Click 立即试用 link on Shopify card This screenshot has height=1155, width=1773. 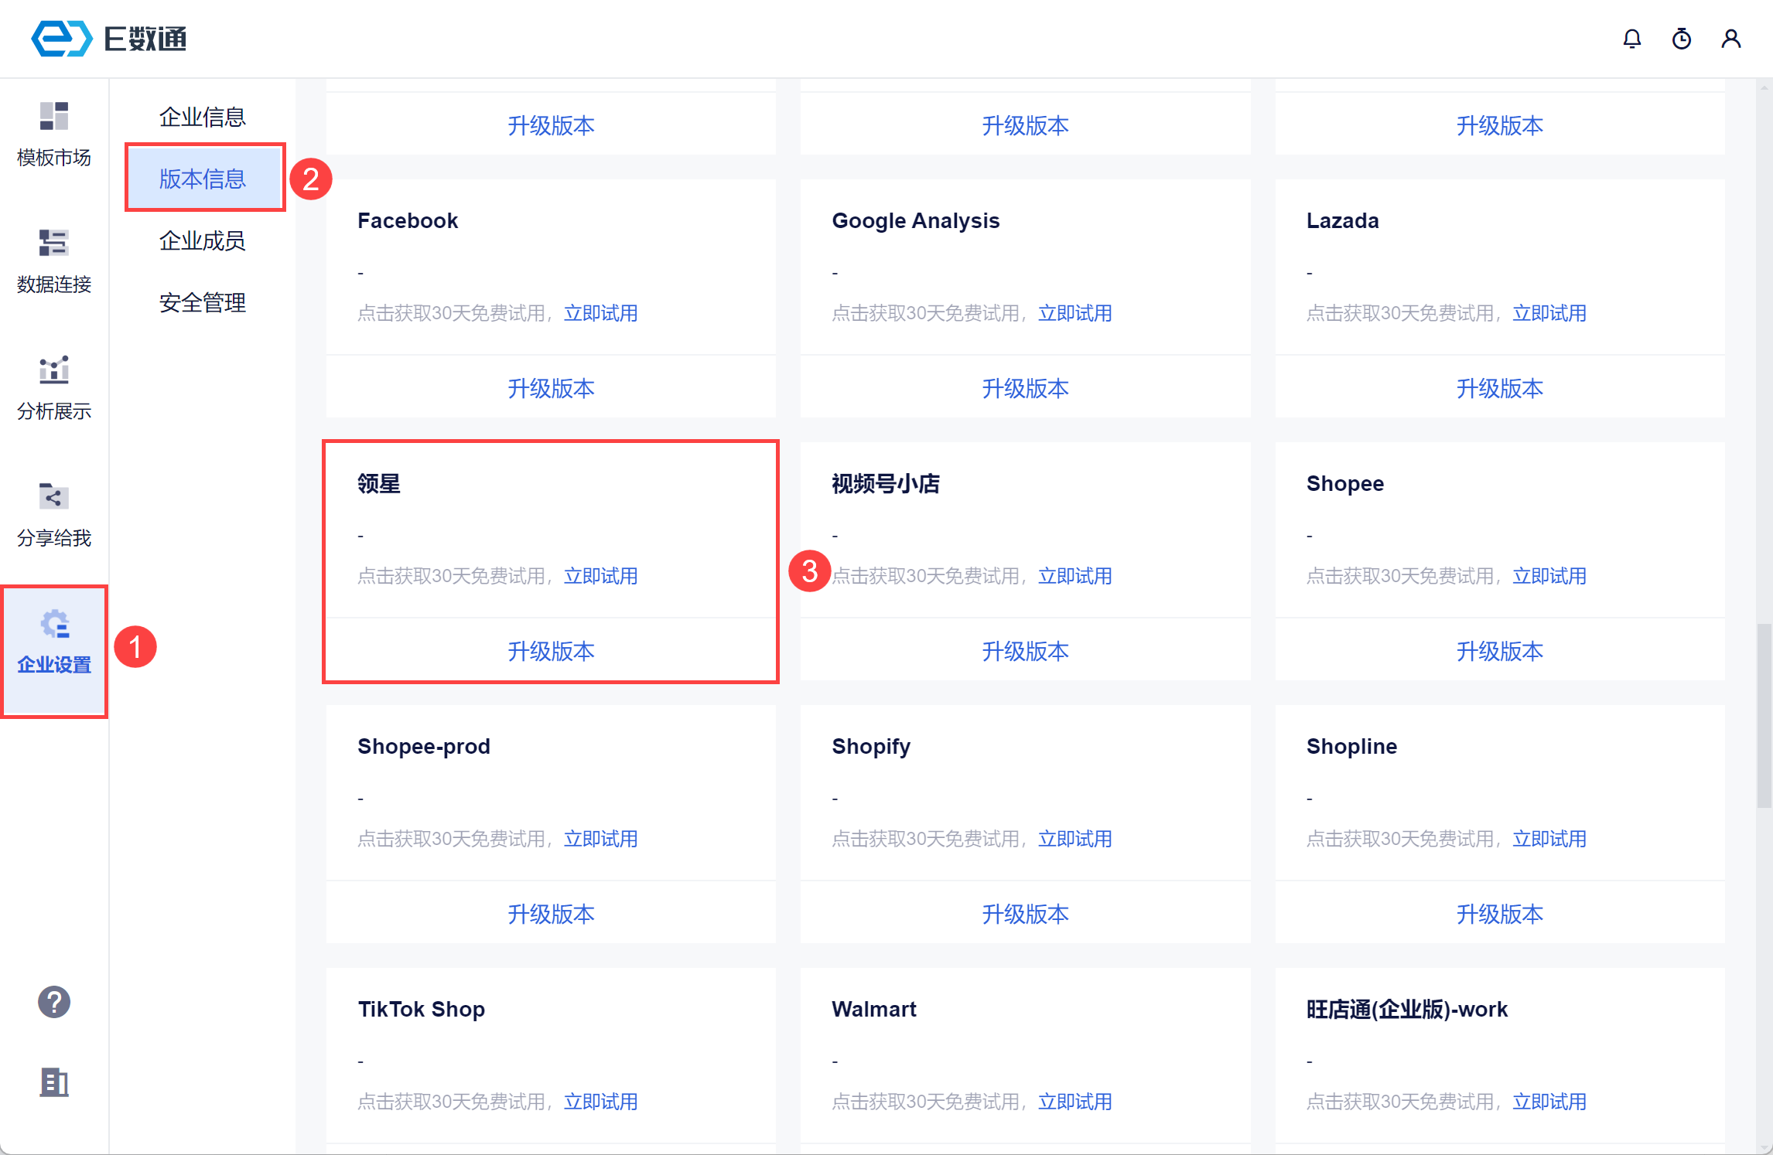coord(1074,839)
